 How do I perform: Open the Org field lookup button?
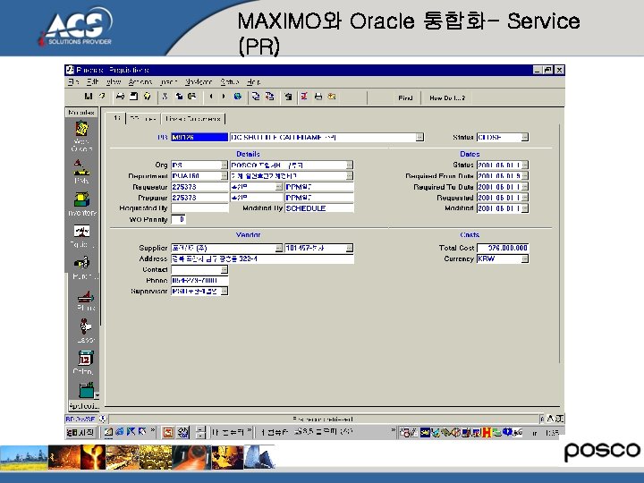pos(224,165)
